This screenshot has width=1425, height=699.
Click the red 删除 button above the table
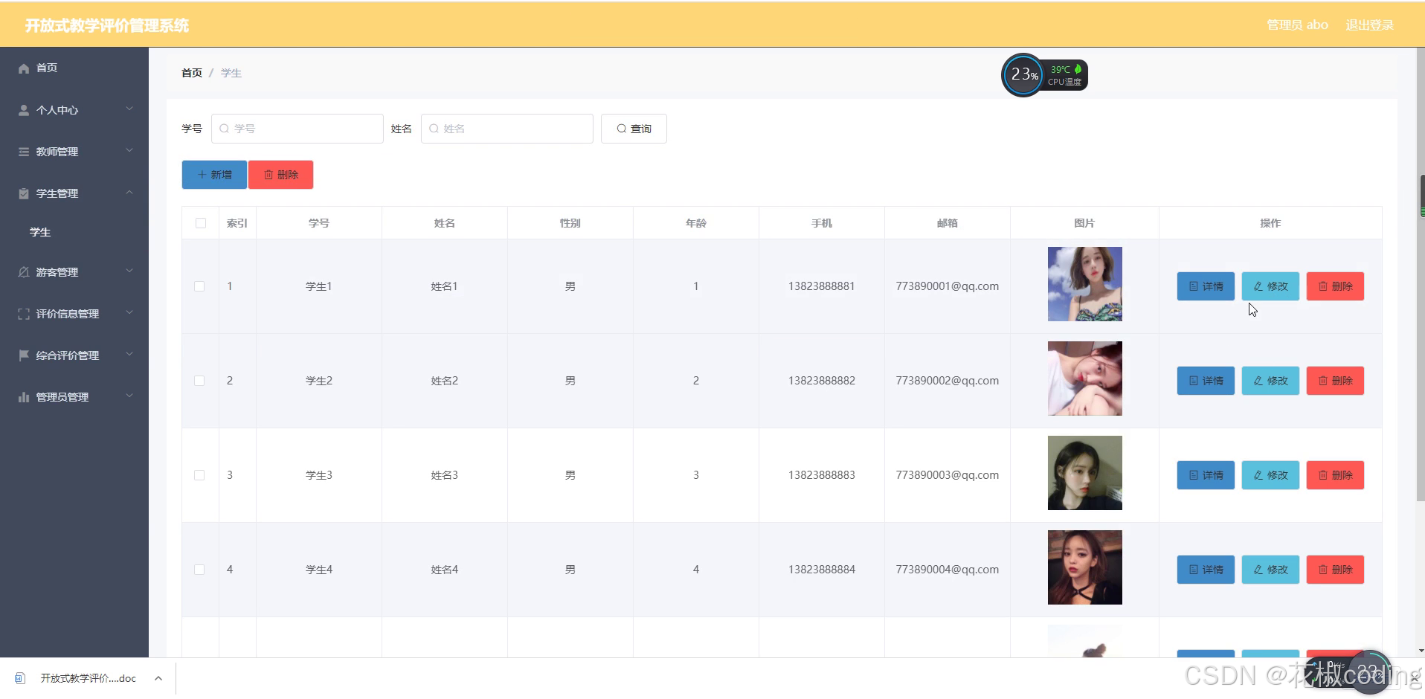tap(280, 175)
